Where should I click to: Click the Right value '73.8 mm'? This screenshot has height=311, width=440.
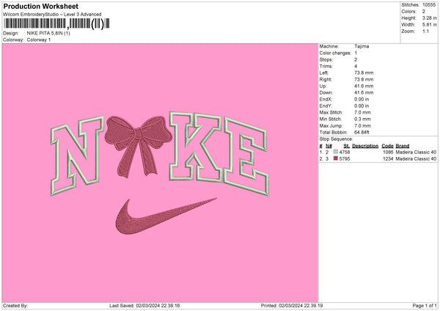pos(364,79)
